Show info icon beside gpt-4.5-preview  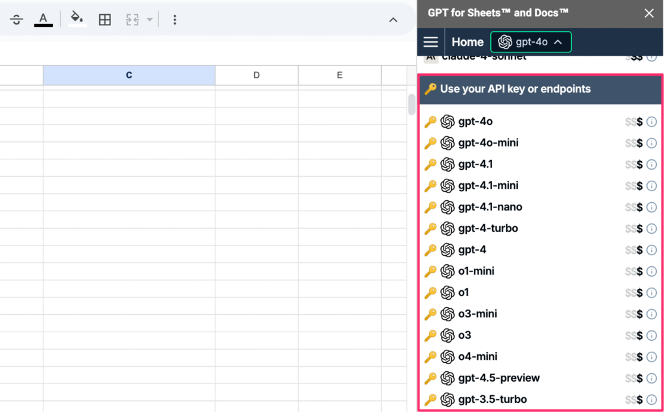pyautogui.click(x=652, y=378)
